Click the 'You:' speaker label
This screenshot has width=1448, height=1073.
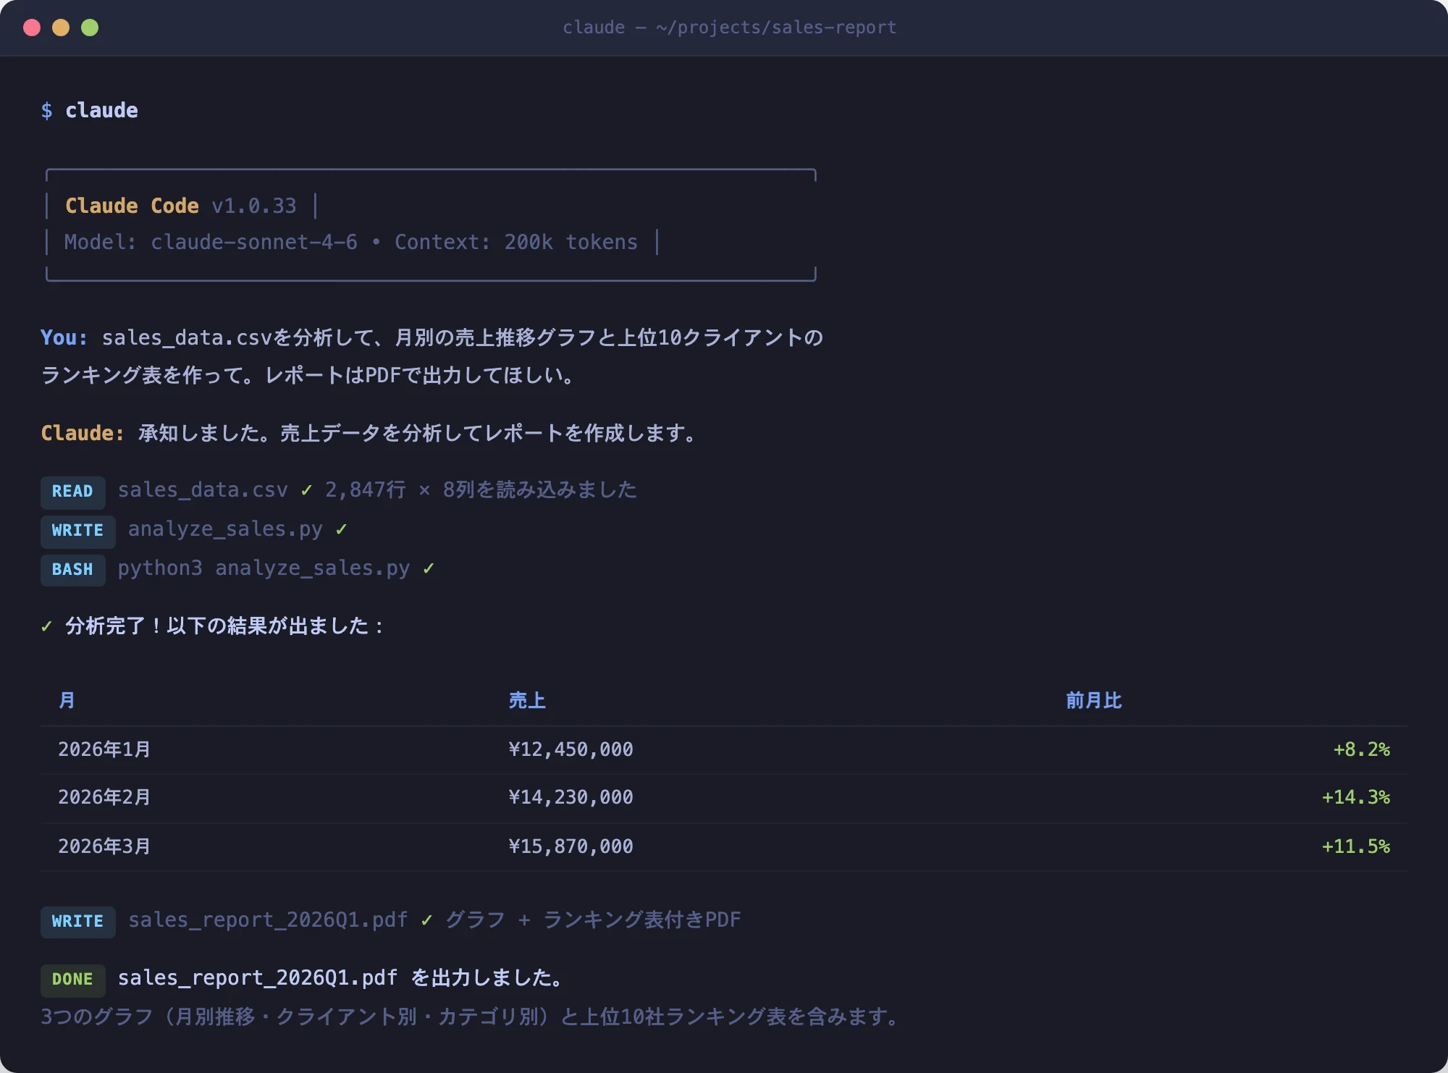point(64,337)
